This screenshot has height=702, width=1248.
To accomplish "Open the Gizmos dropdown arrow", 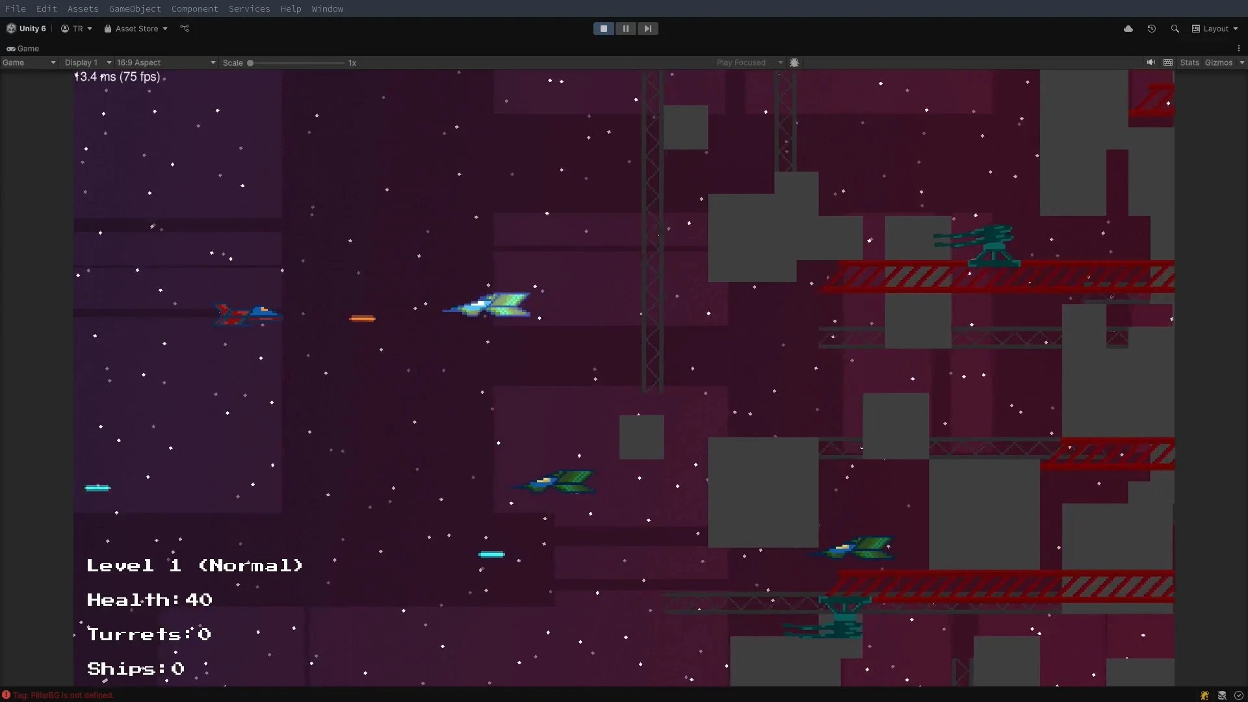I will (1242, 62).
